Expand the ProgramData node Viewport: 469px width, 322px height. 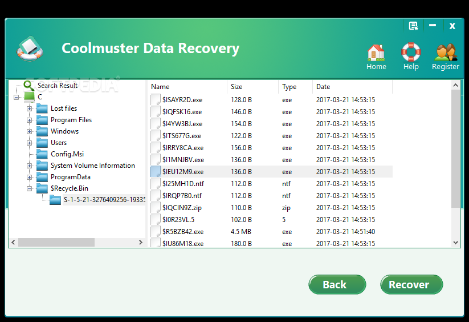tap(29, 177)
